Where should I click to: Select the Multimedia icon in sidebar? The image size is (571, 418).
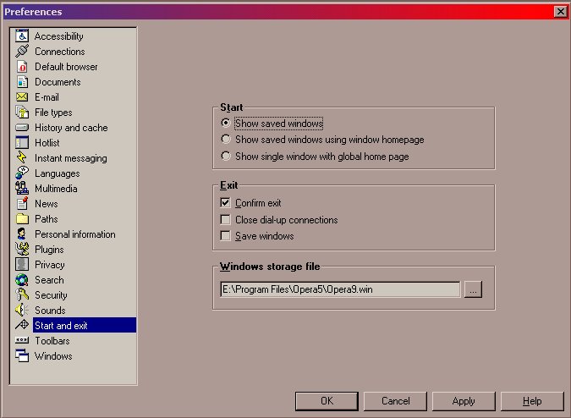click(22, 189)
